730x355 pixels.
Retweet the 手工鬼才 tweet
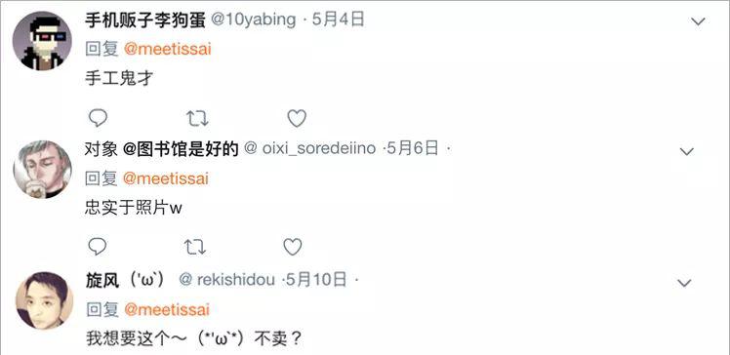pos(197,119)
